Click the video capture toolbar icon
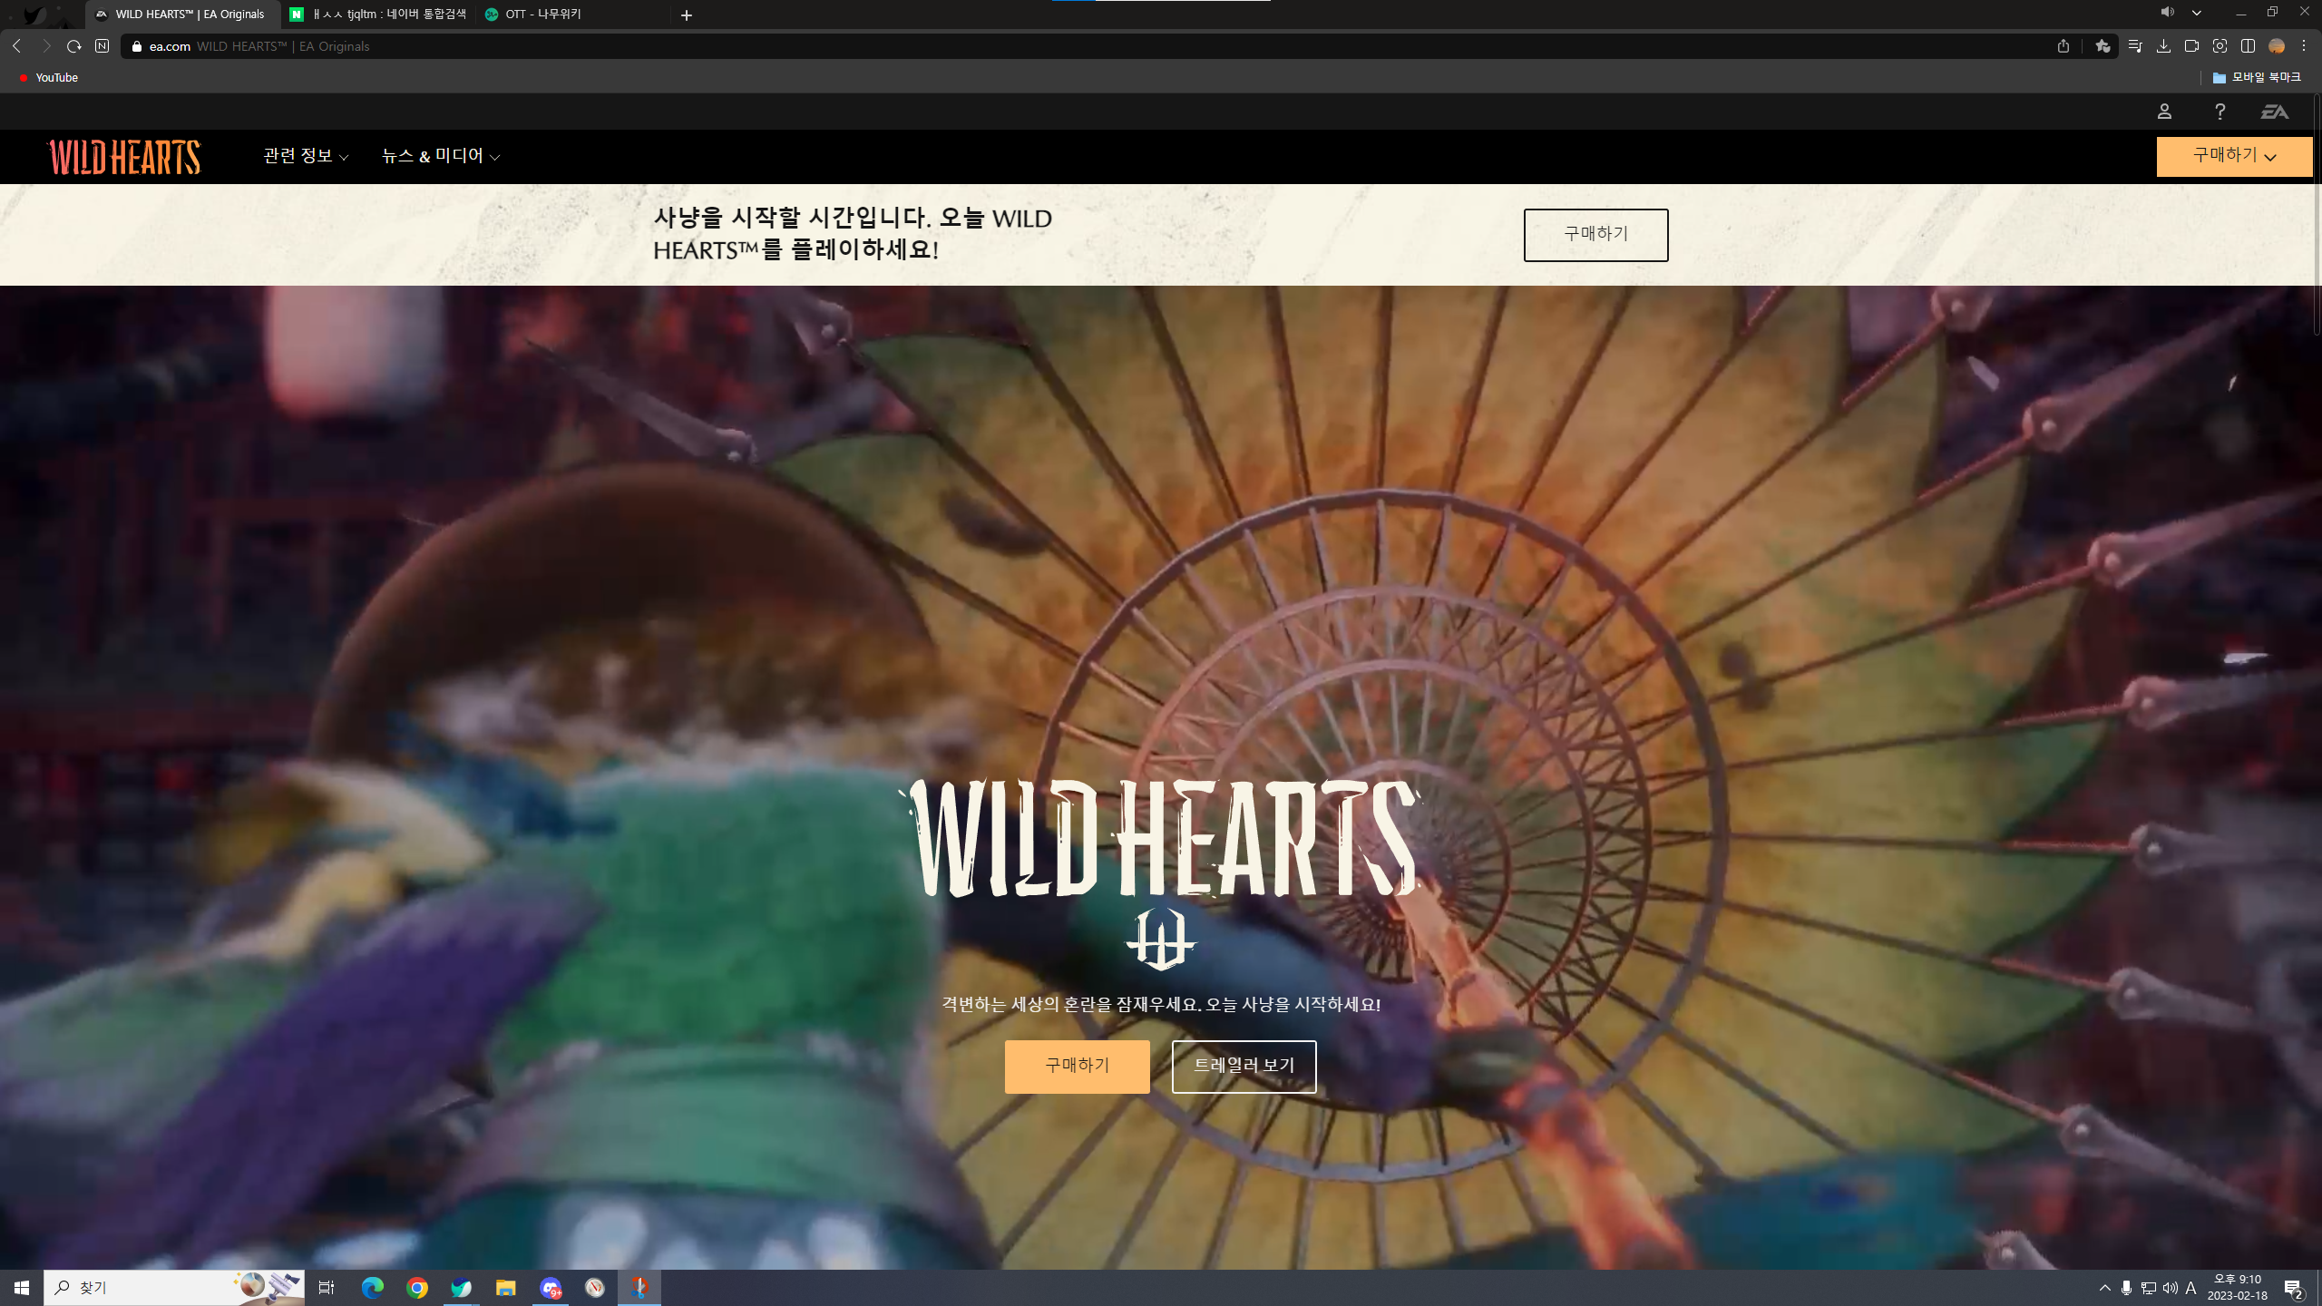Image resolution: width=2322 pixels, height=1306 pixels. pyautogui.click(x=2191, y=46)
